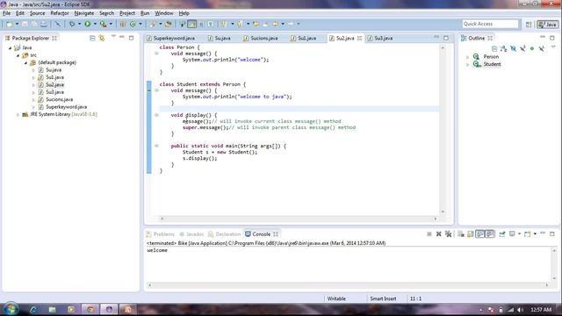
Task: Click the Run green play button
Action: [x=88, y=24]
